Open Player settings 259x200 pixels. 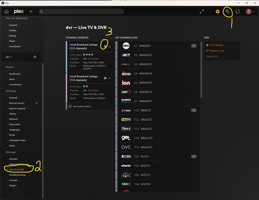click(x=12, y=41)
